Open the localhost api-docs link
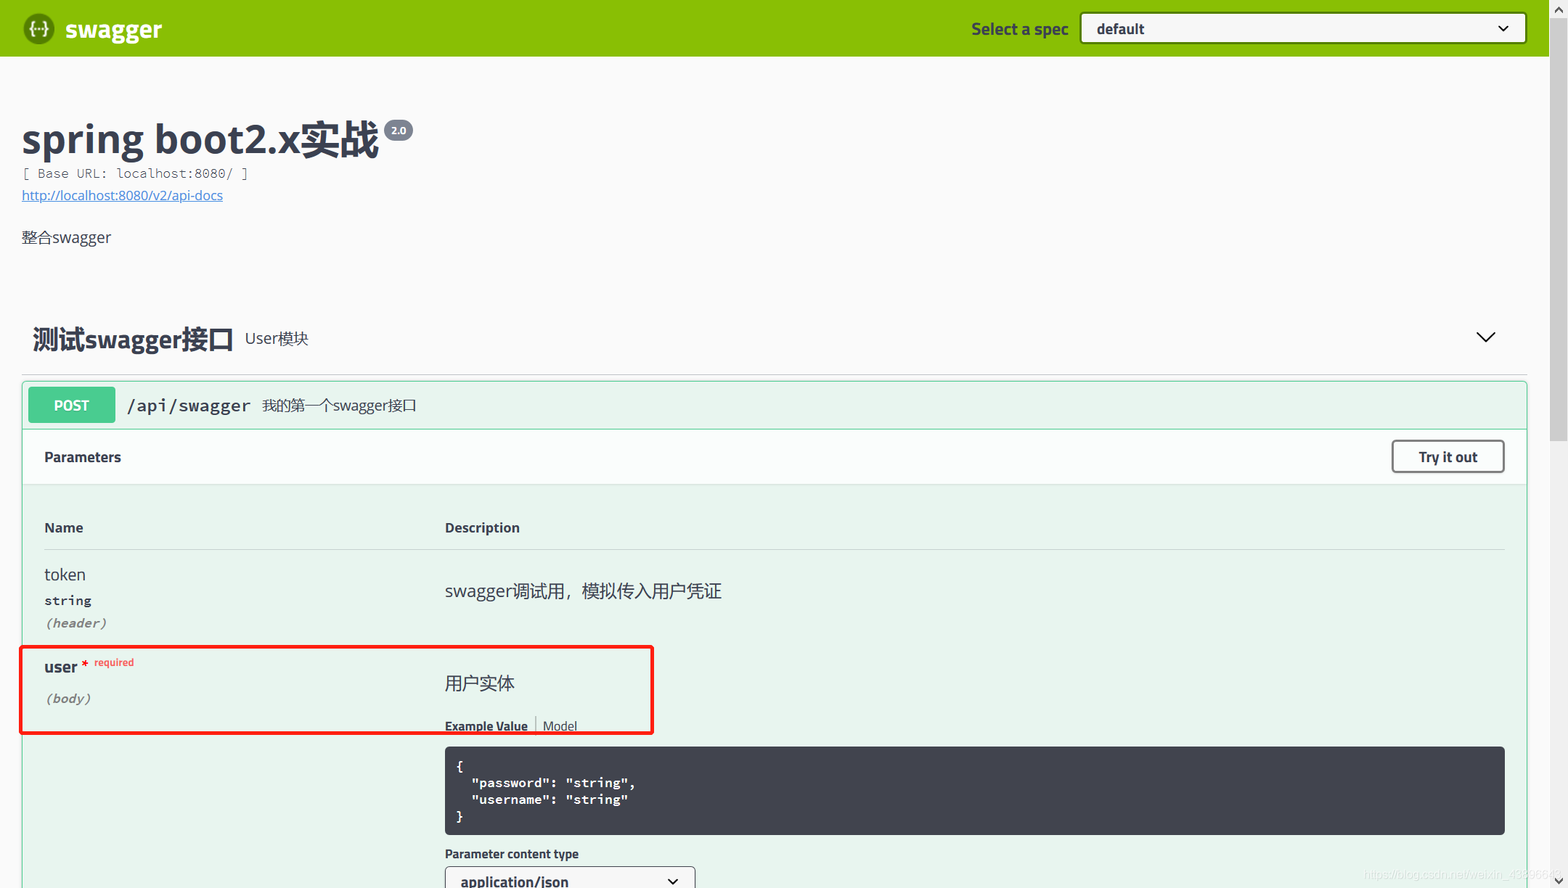This screenshot has width=1568, height=888. (122, 195)
